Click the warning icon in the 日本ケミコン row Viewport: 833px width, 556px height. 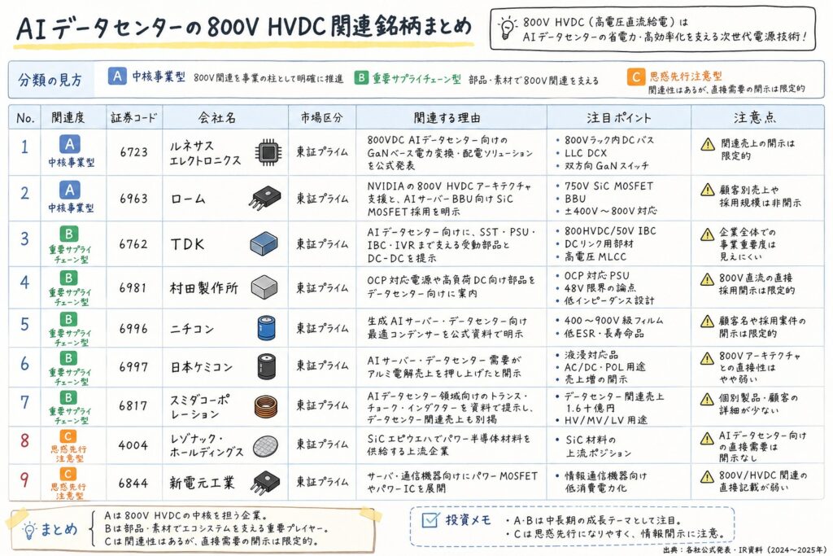click(x=707, y=358)
